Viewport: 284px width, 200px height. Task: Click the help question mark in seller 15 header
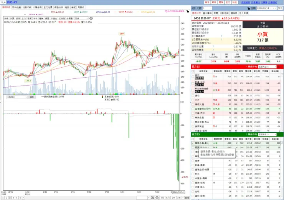click(246, 134)
